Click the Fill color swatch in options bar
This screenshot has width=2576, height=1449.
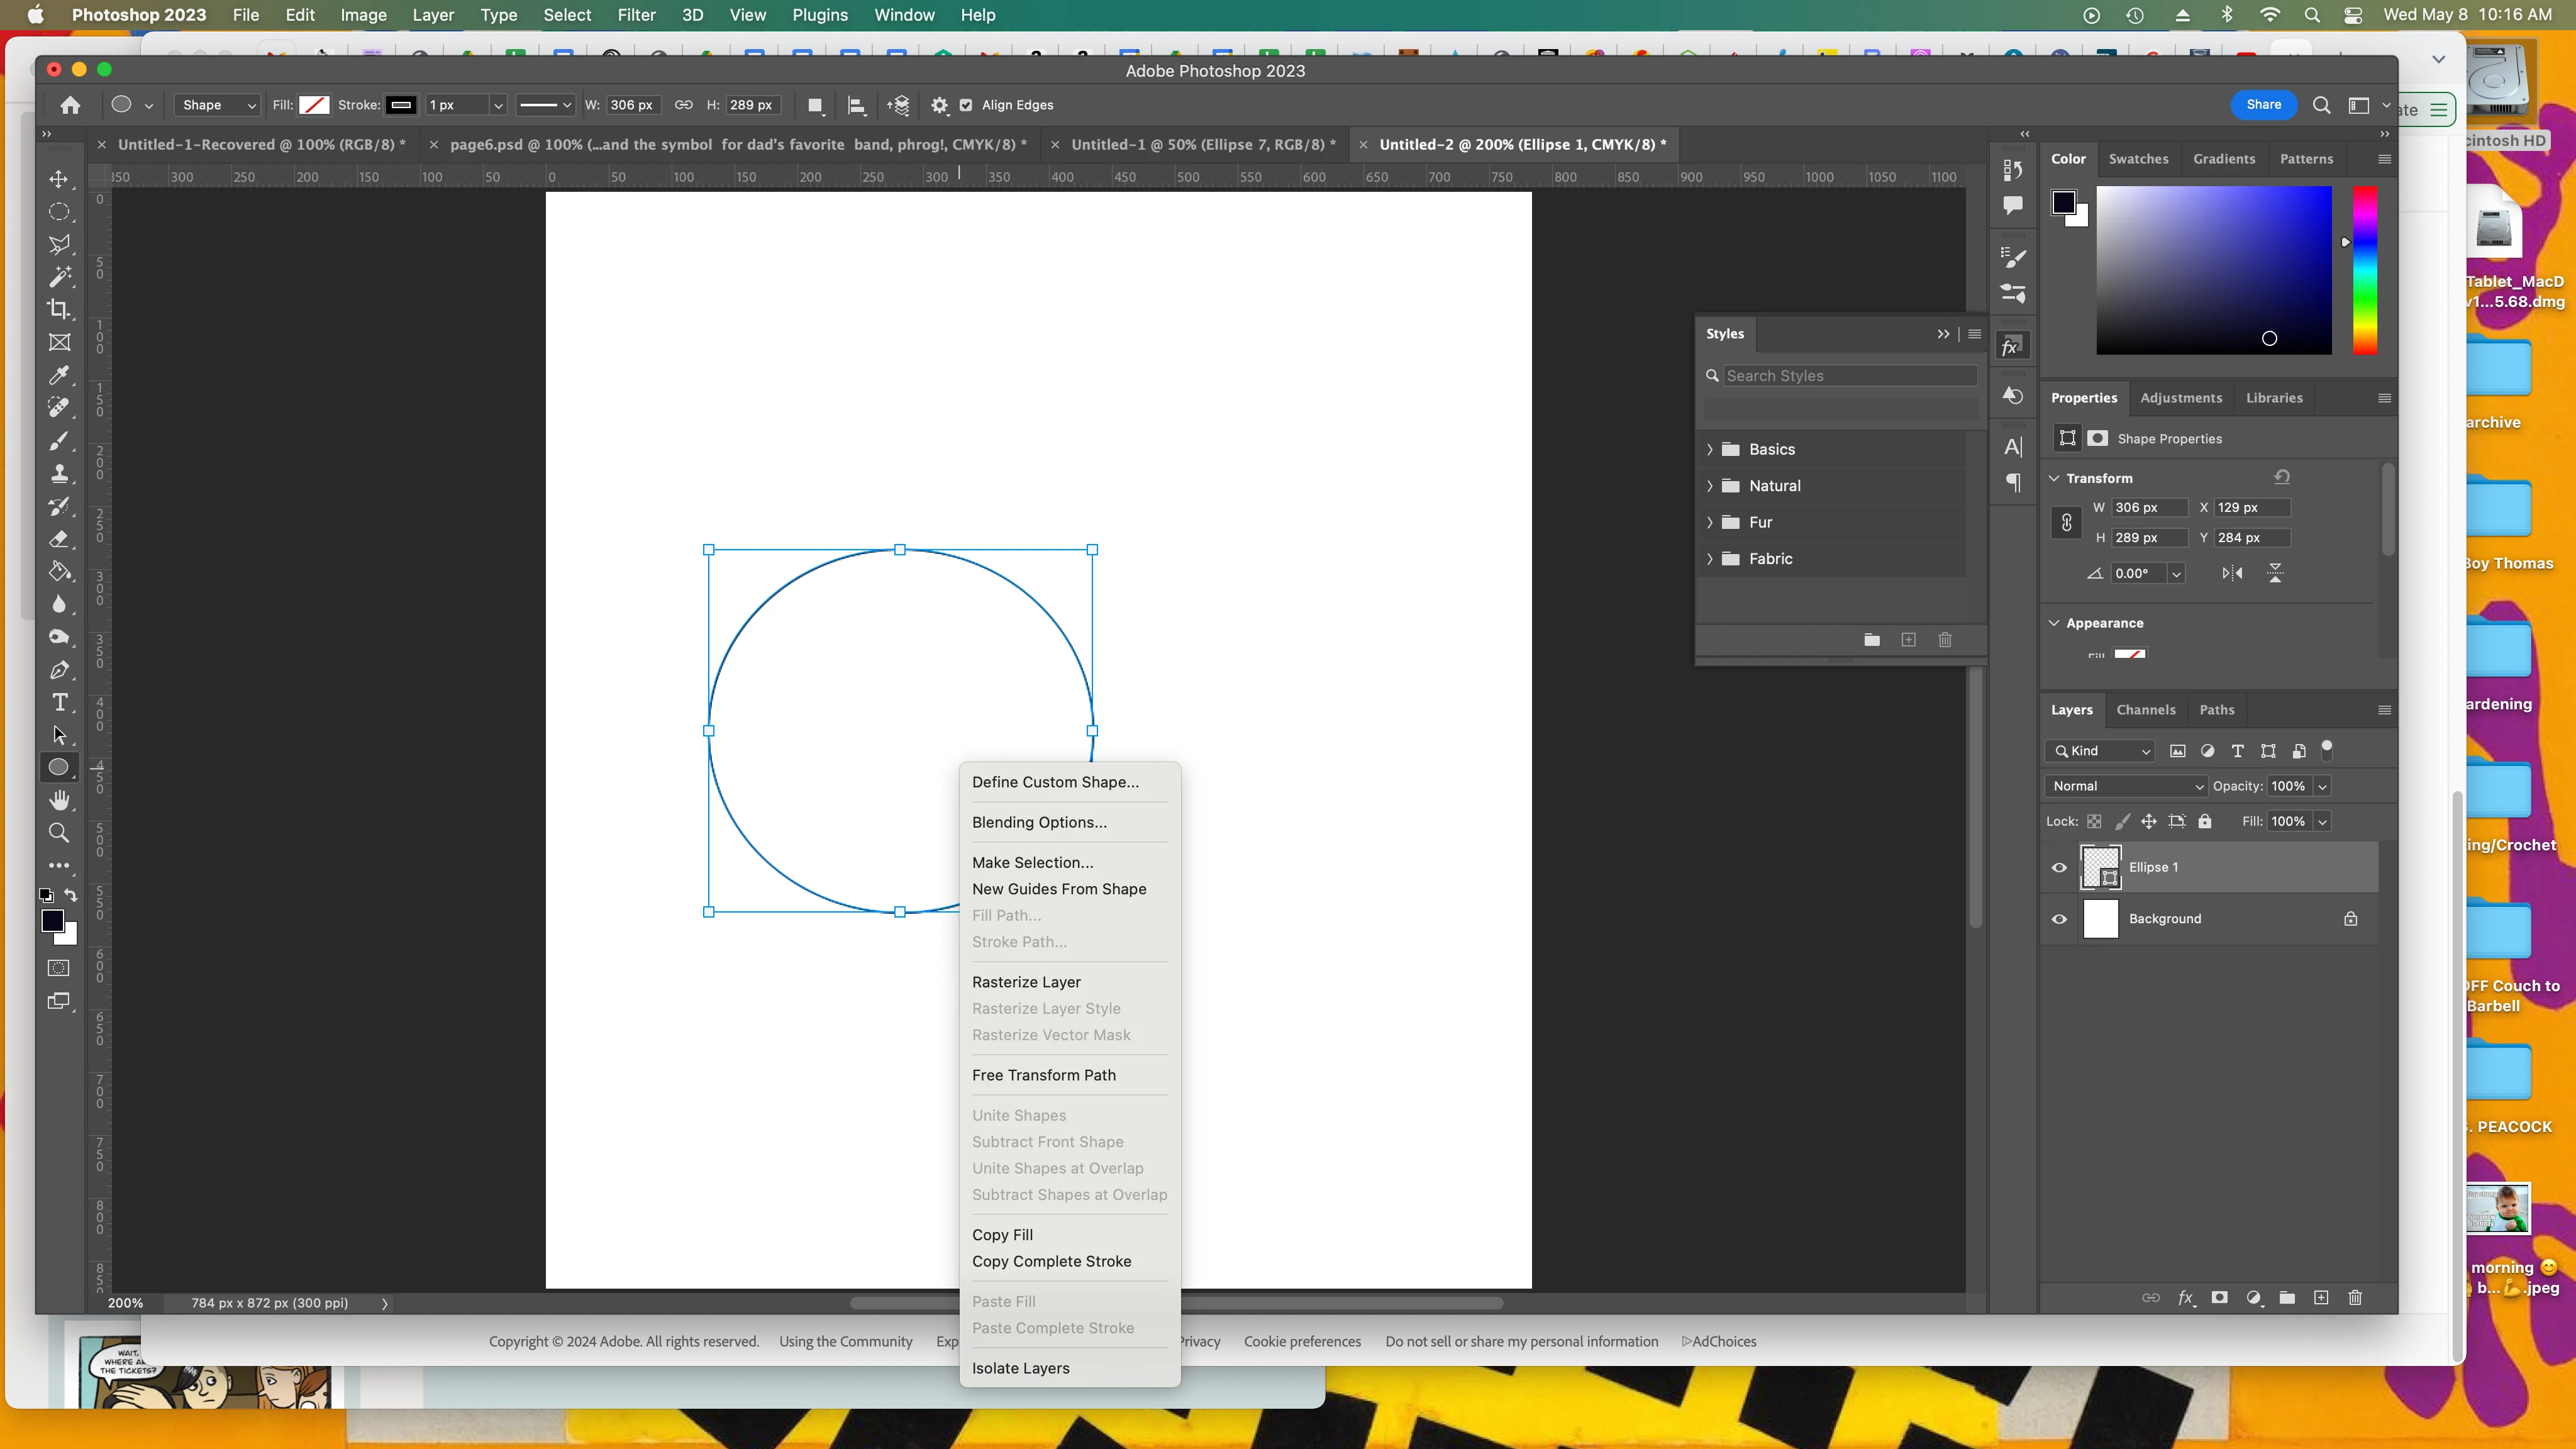coord(314,105)
